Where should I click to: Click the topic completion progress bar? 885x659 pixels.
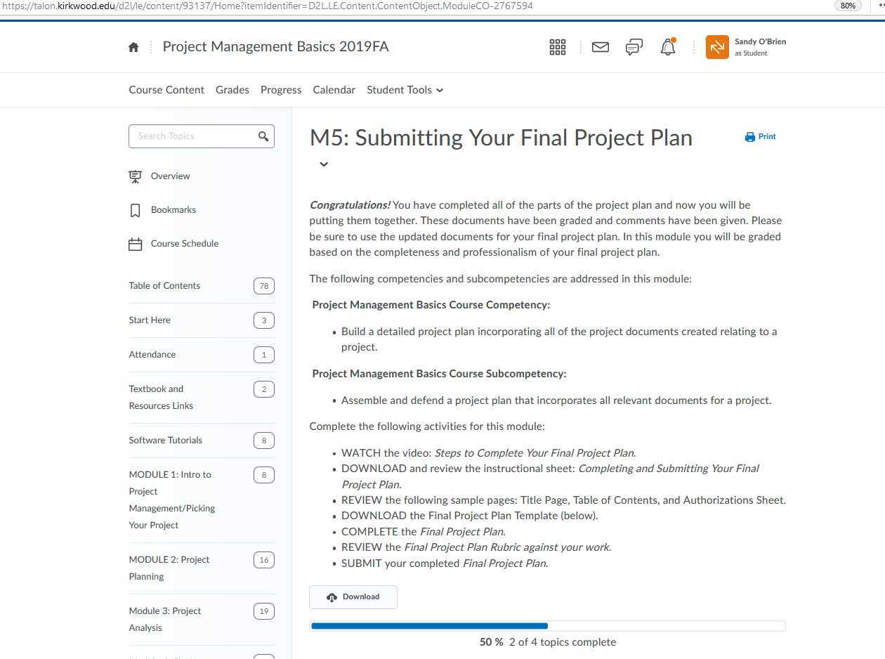pos(548,625)
